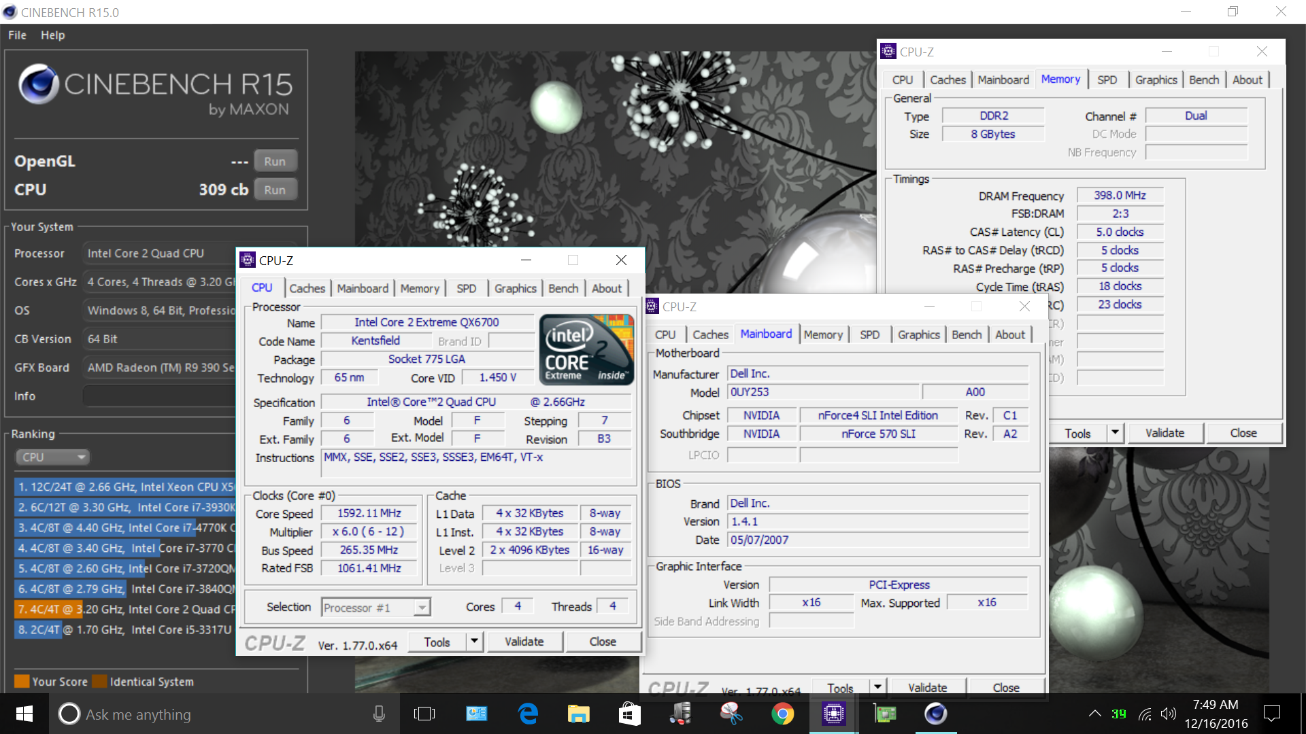The image size is (1306, 734).
Task: Click CPU-Z title icon in front window
Action: 248,260
